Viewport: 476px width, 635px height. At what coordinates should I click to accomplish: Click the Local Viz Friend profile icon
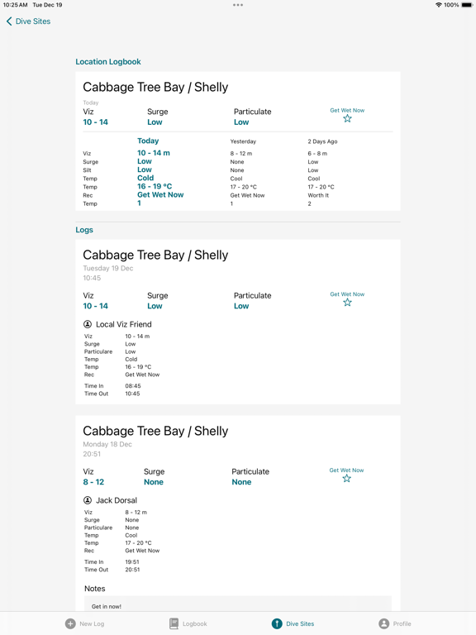88,324
